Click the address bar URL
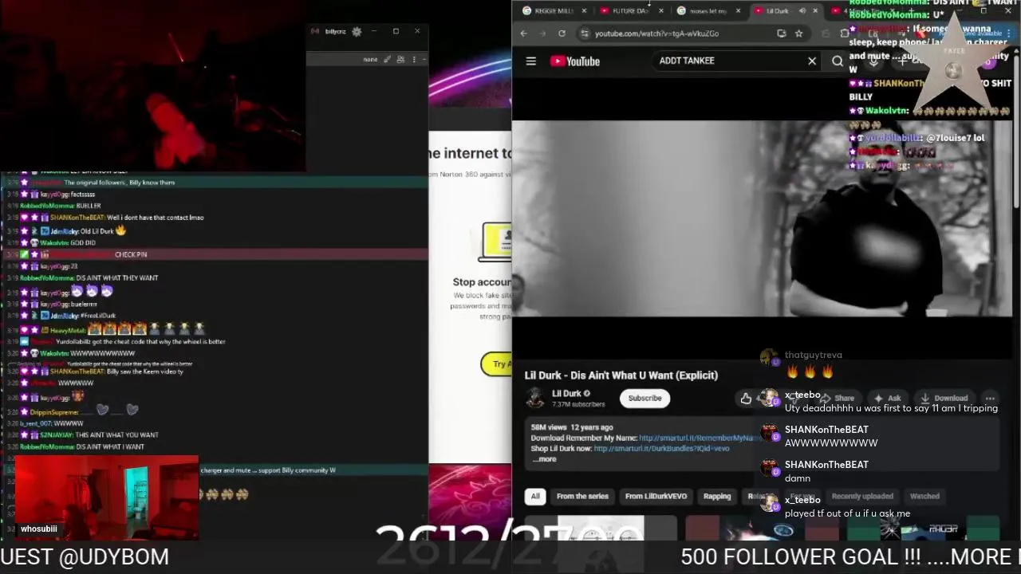This screenshot has height=574, width=1021. pyautogui.click(x=656, y=33)
